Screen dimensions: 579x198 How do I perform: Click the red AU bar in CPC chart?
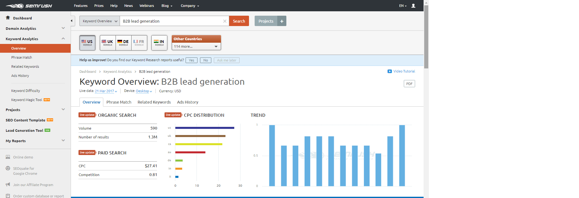pos(190,152)
